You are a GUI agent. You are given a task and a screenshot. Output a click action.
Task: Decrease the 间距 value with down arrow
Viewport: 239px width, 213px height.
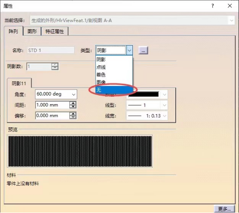[x=73, y=107]
